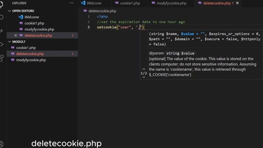The width and height of the screenshot is (263, 148).
Task: Click @param string $value documentation line
Action: pos(172,53)
